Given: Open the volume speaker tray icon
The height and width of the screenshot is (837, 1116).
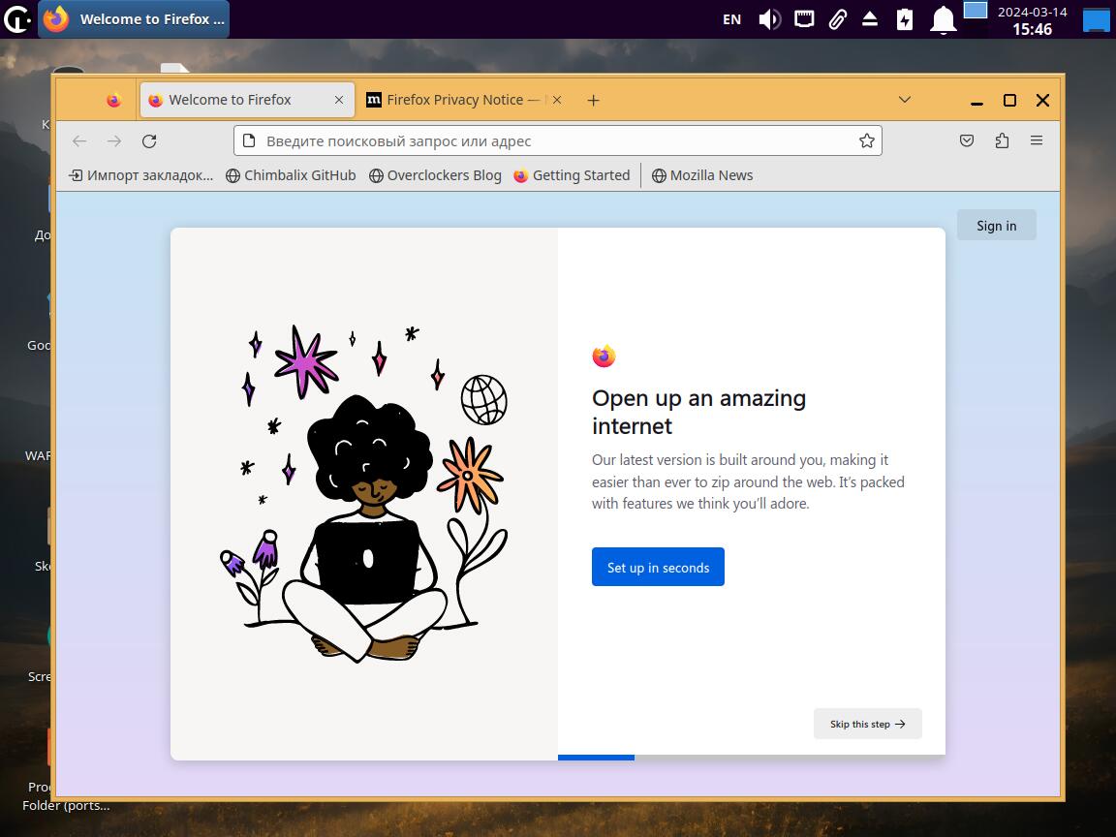Looking at the screenshot, I should (769, 19).
